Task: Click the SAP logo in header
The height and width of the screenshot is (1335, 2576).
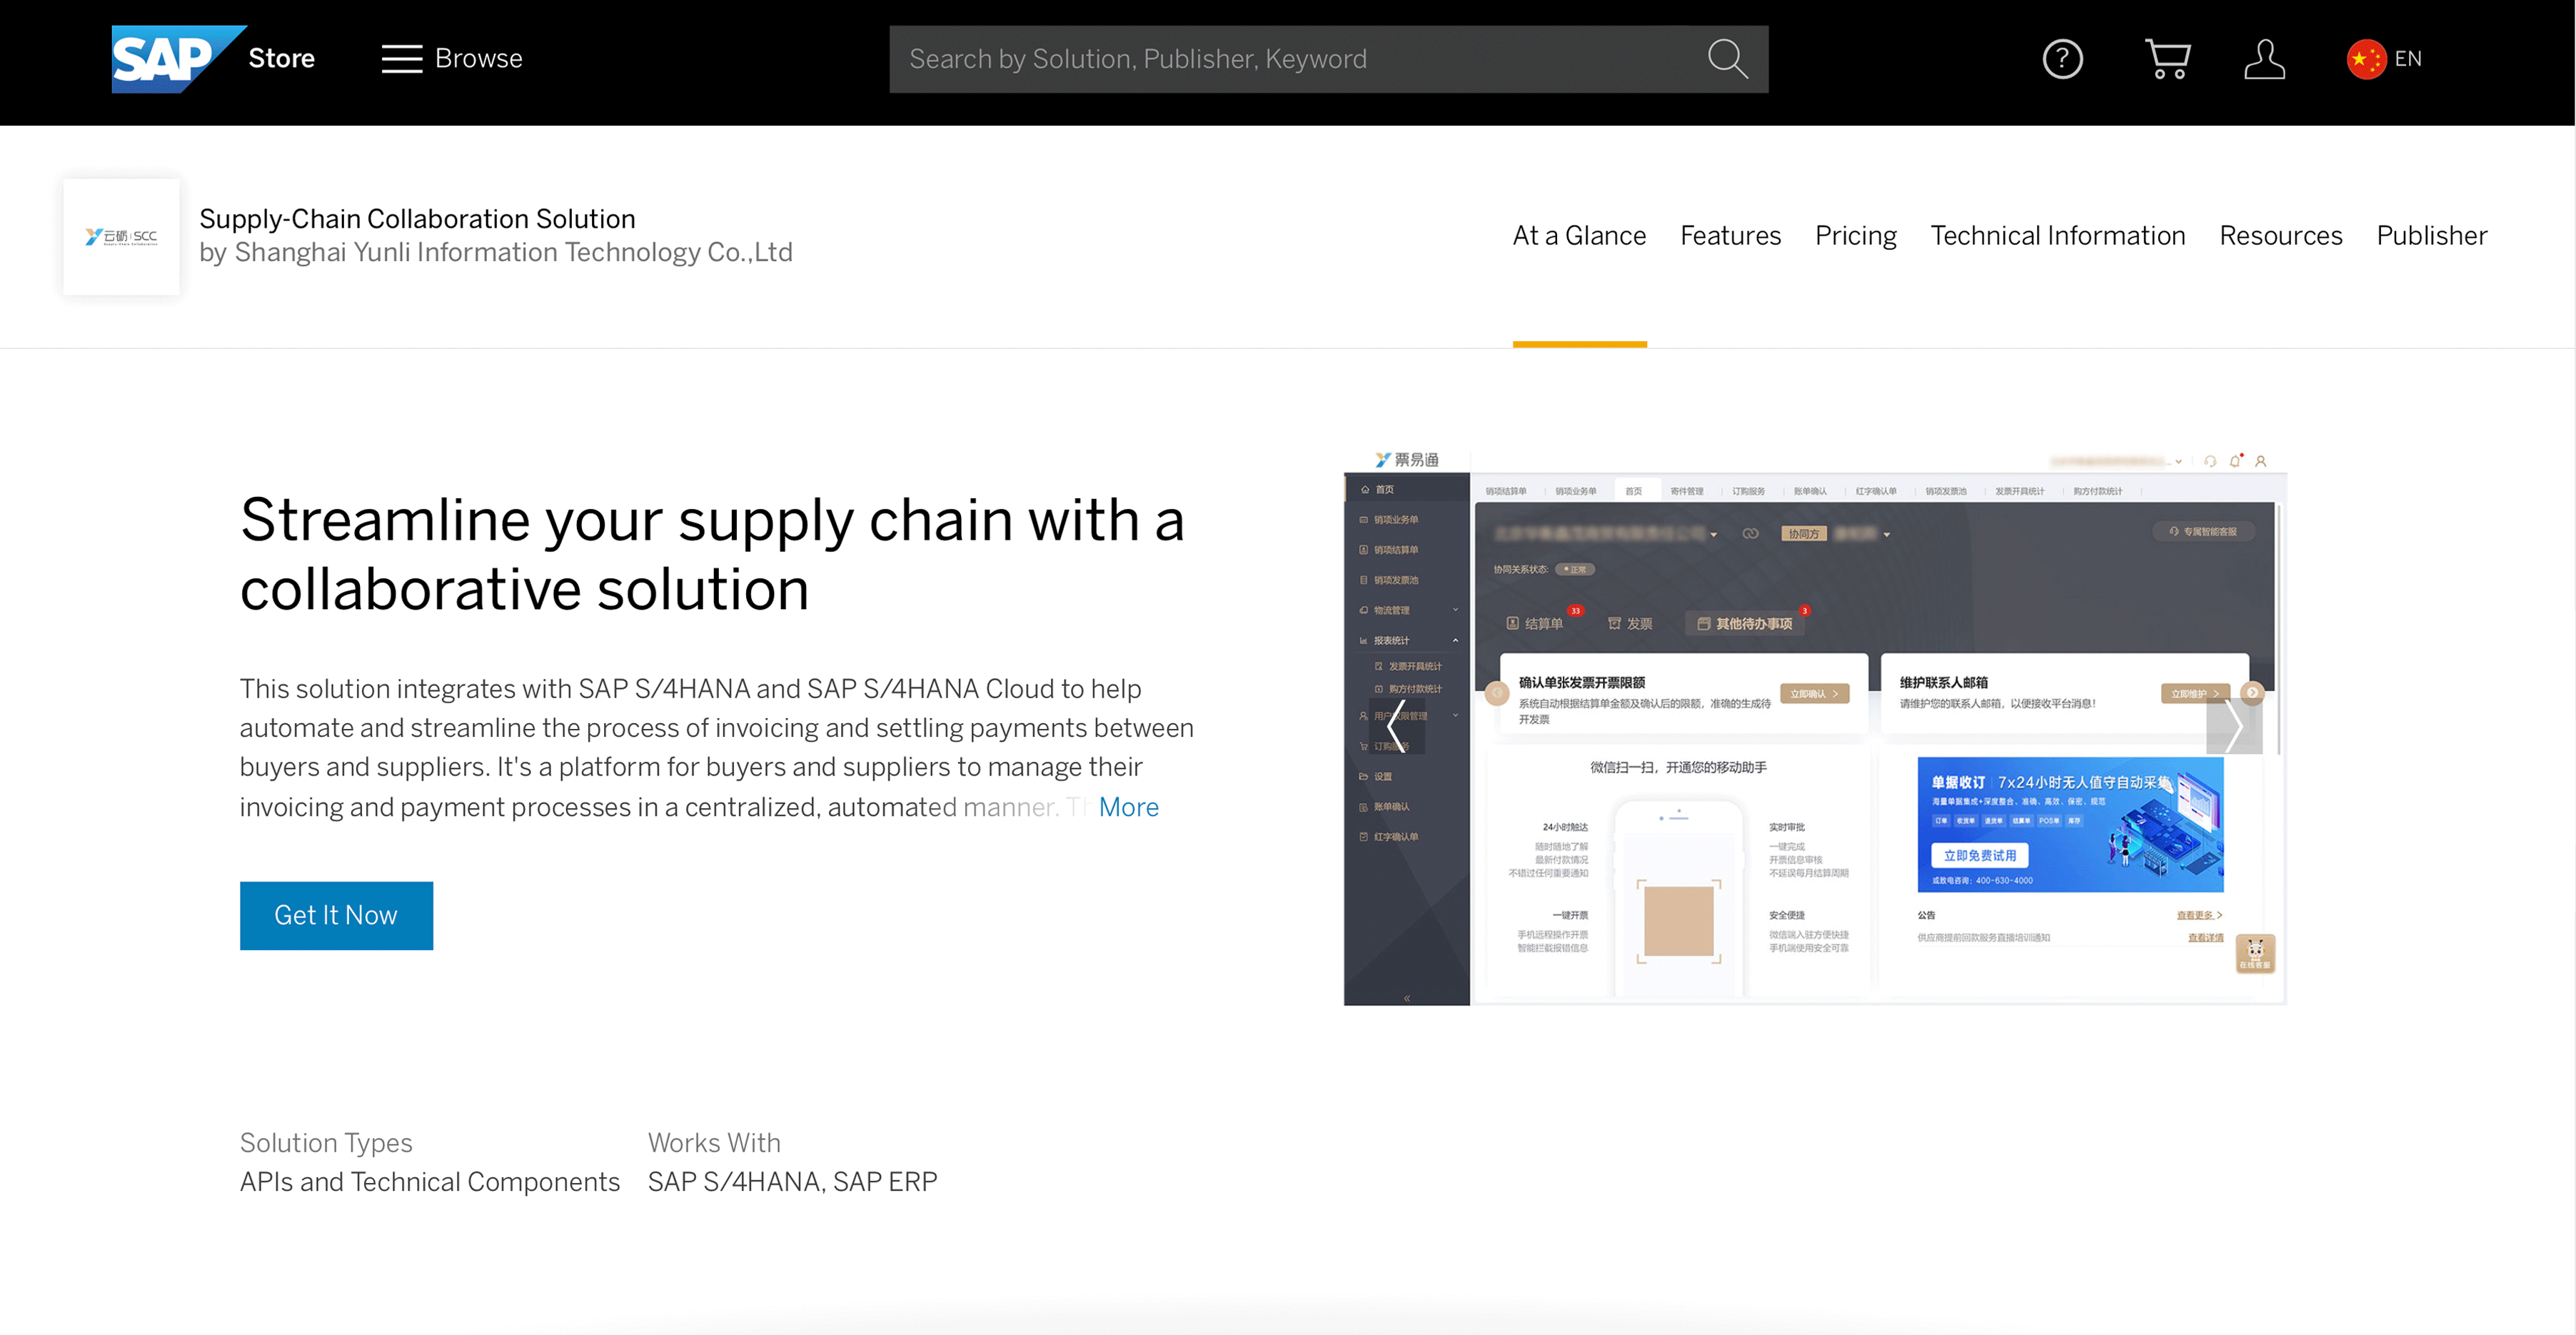Action: click(x=178, y=59)
